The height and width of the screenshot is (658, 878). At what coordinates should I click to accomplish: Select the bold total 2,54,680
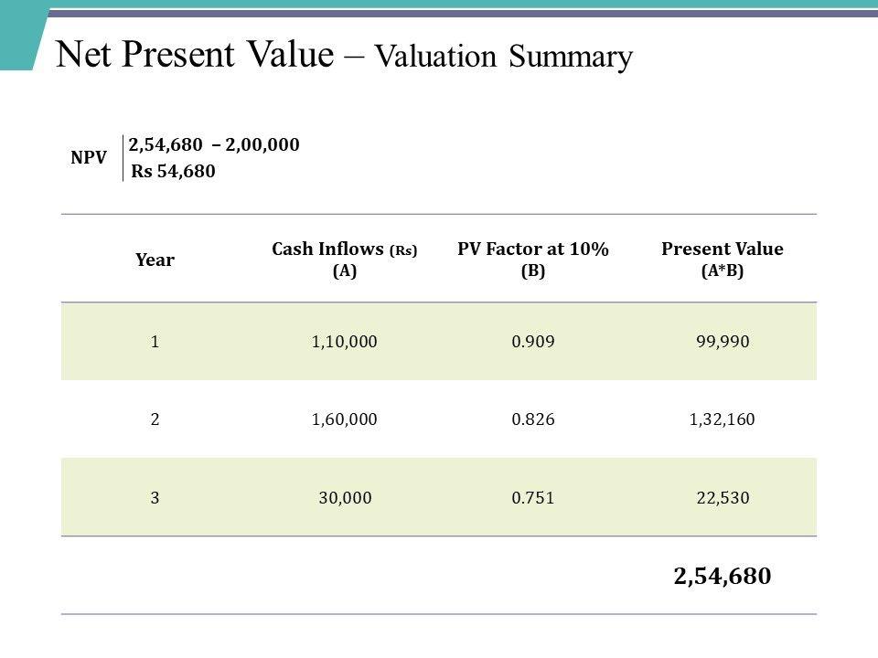[722, 576]
